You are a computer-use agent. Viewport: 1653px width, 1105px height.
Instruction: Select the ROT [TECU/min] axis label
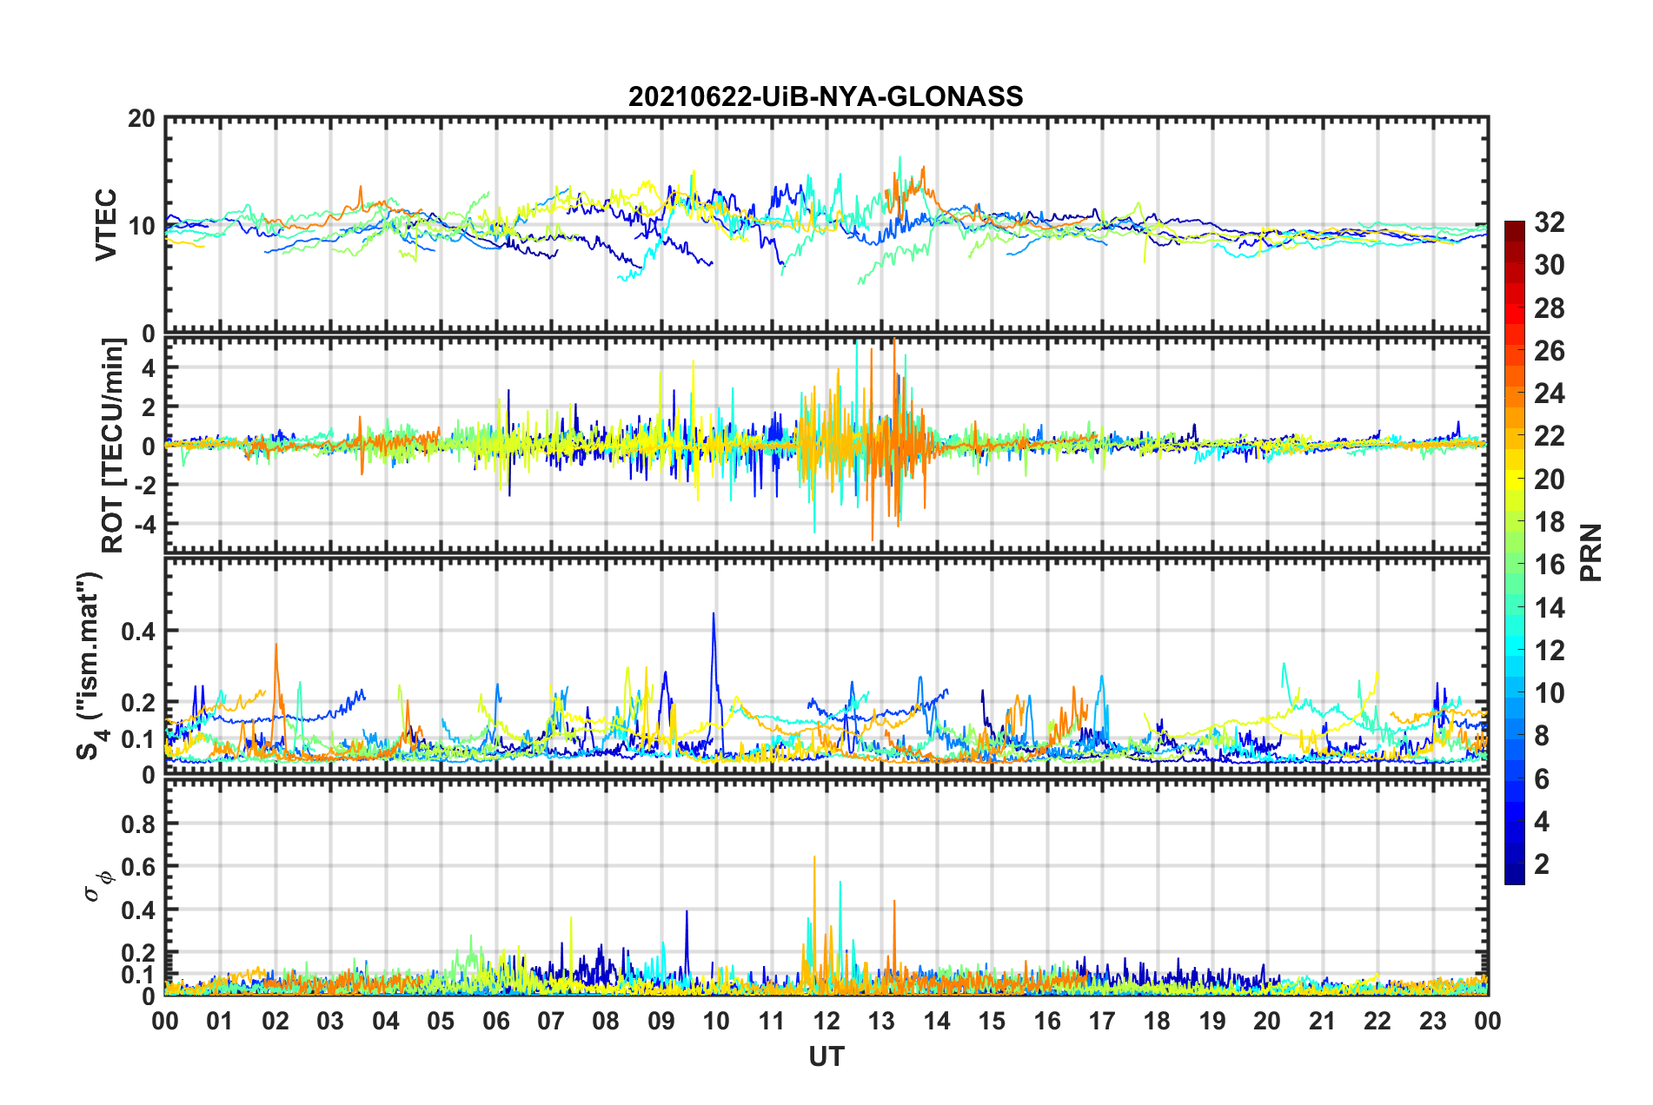tap(113, 446)
